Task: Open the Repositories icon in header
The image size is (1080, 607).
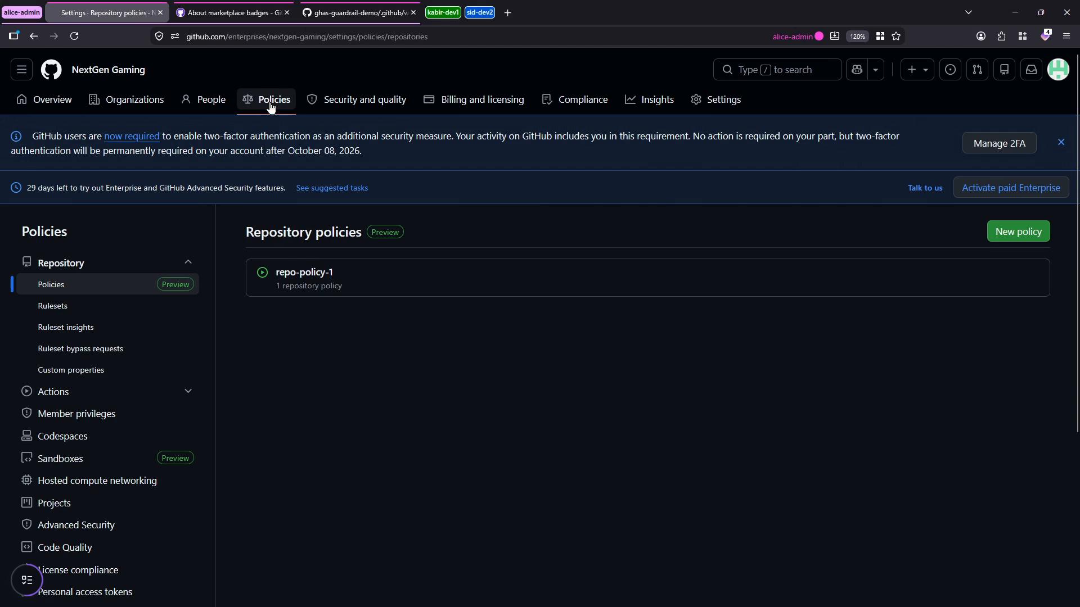Action: click(1004, 70)
